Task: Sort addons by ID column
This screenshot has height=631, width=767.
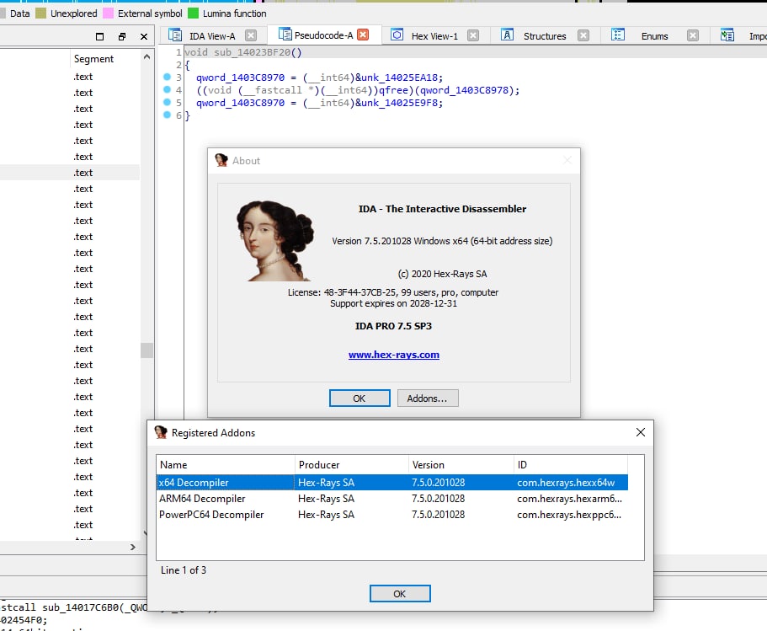Action: (570, 464)
